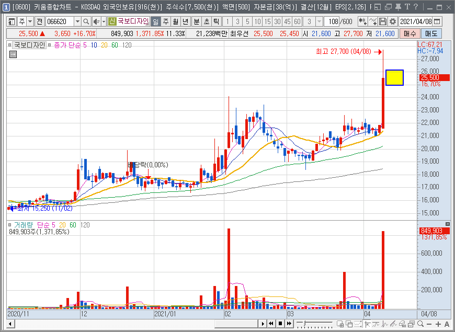Open the interval 3 dropdown arrow
Screen dimensions: 455x332
pos(319,21)
